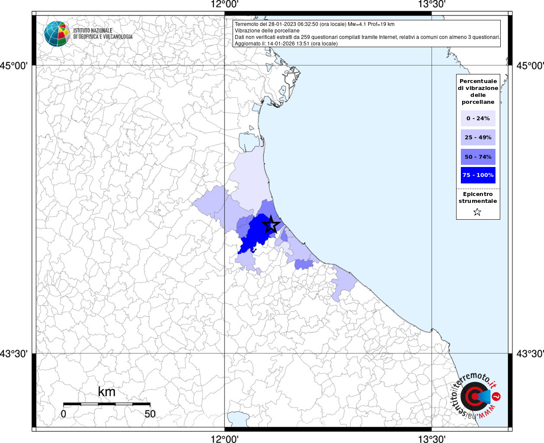This screenshot has width=544, height=443.
Task: Click the 'Vibrazione delle porcellane' subtitle
Action: 267,31
